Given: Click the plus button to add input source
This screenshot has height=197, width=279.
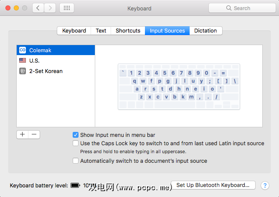Looking at the screenshot, I should (23, 134).
